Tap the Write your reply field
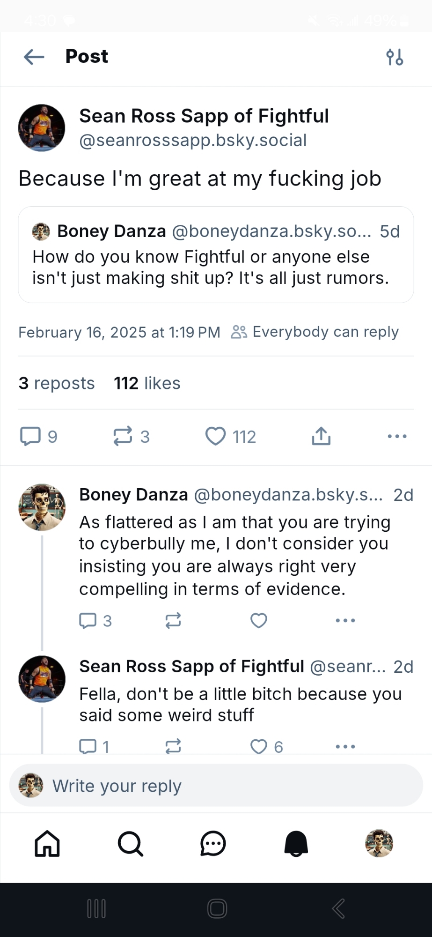 point(216,786)
